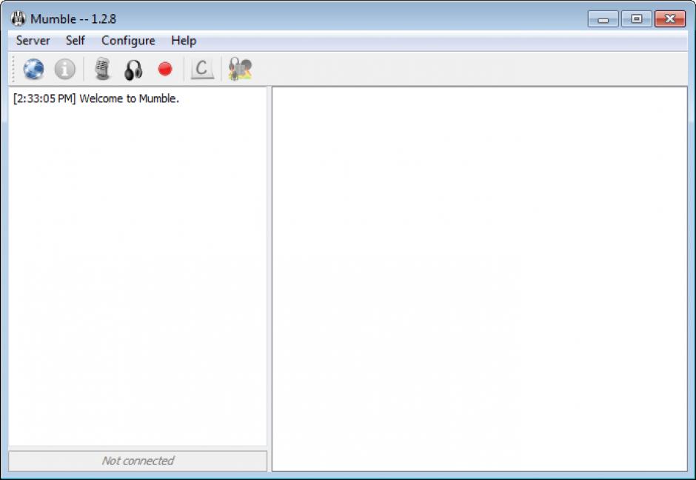Click the Mumble logo in title bar

19,19
